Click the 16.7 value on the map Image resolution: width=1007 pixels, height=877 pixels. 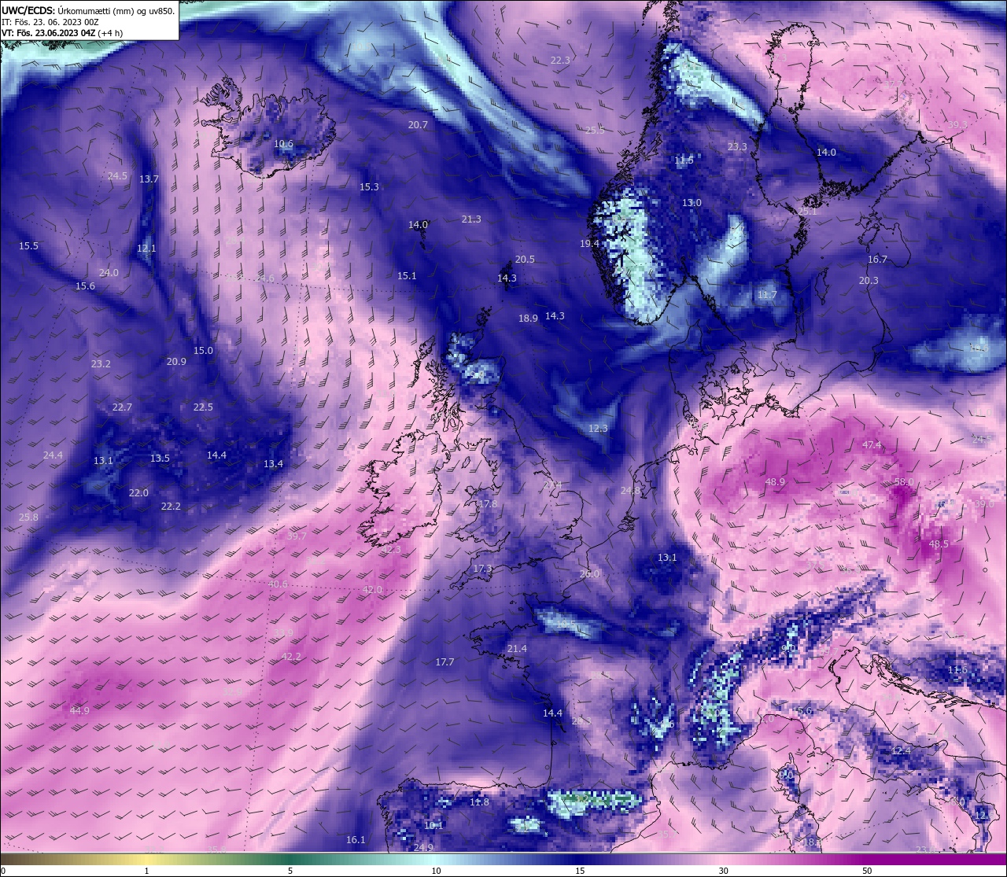(877, 260)
